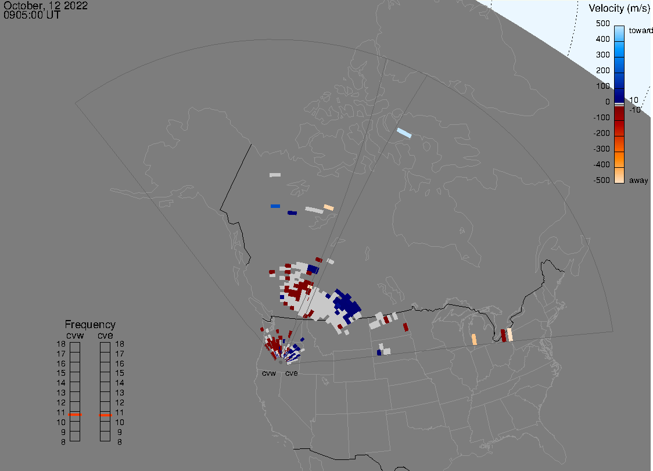The width and height of the screenshot is (653, 471).
Task: Pick the peach -400 to -500 segment
Action: (x=619, y=175)
